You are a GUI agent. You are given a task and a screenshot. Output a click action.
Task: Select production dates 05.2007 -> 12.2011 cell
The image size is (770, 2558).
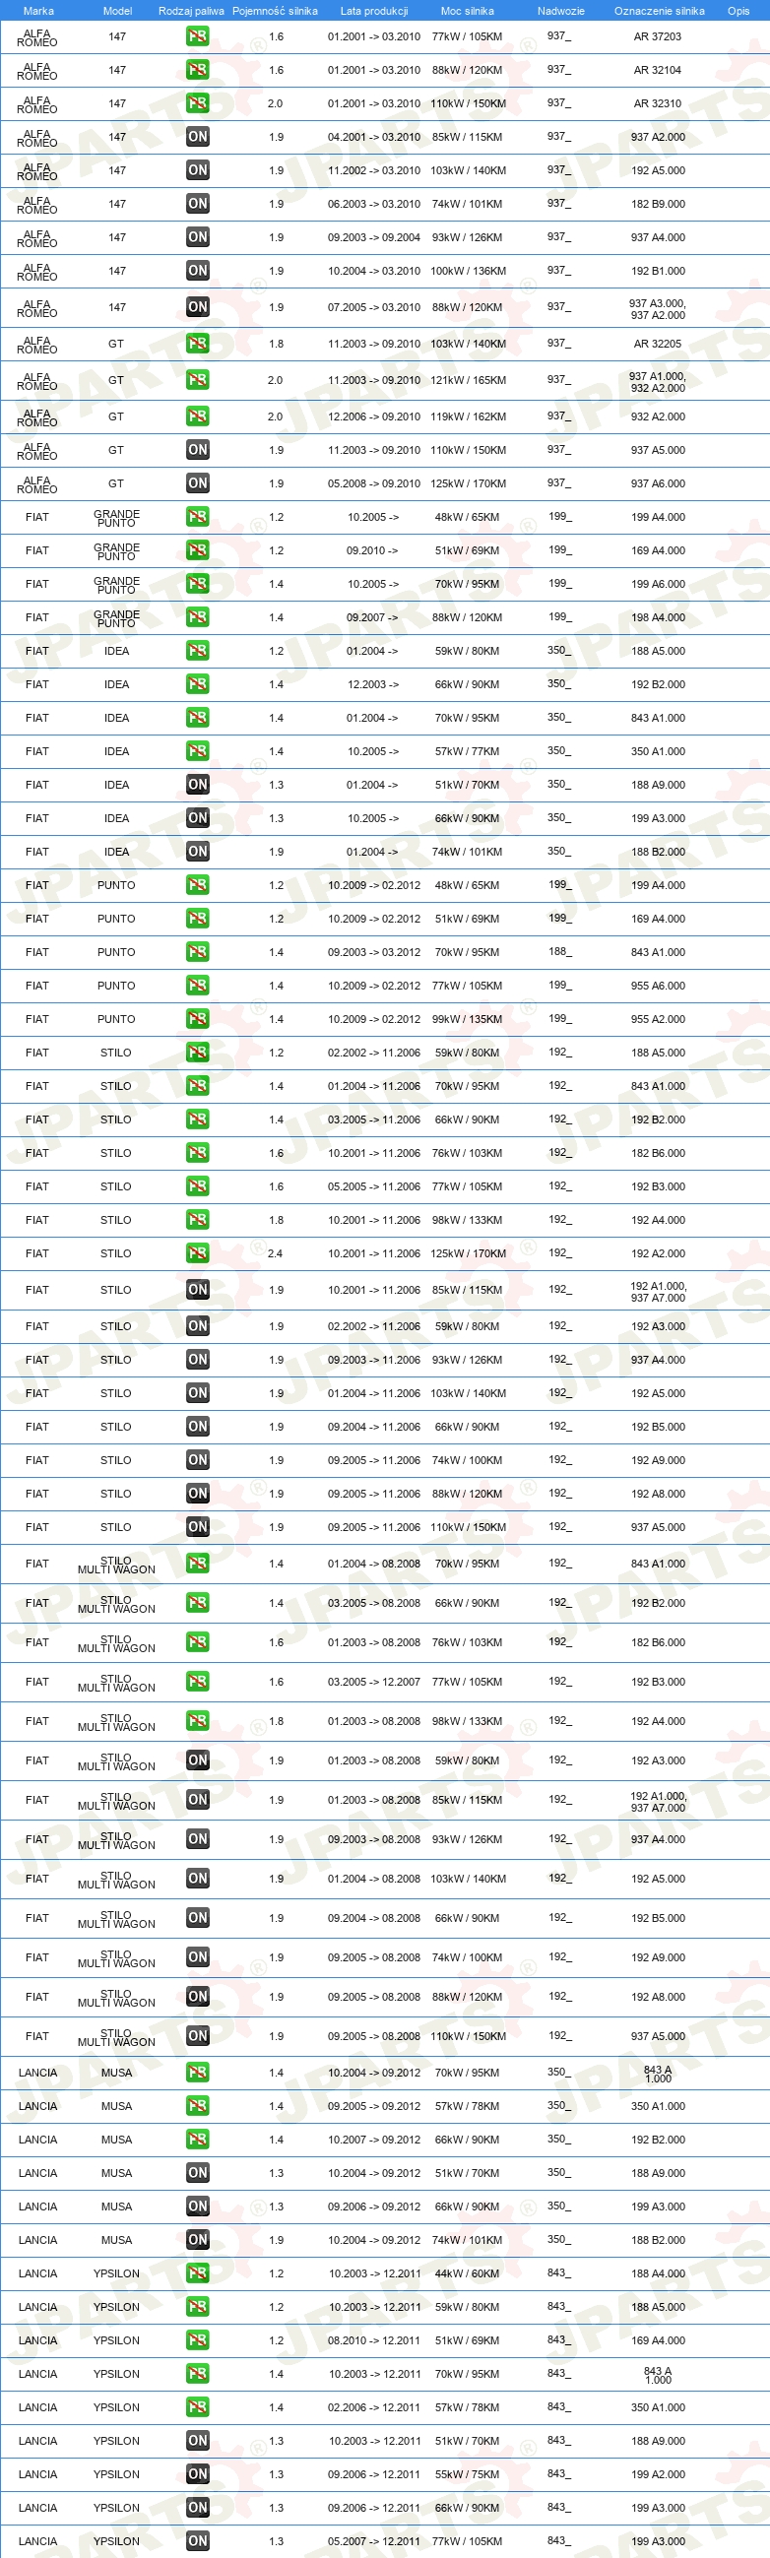[373, 2541]
